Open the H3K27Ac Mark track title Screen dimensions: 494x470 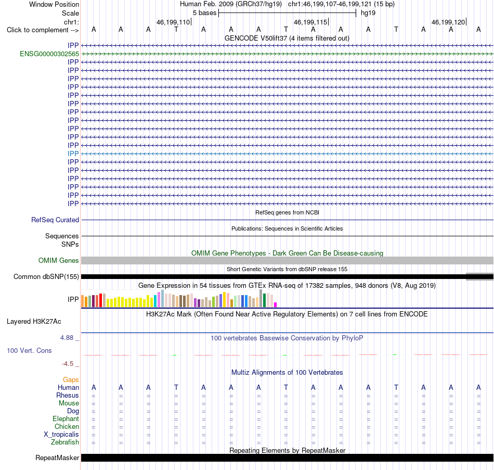pos(287,314)
